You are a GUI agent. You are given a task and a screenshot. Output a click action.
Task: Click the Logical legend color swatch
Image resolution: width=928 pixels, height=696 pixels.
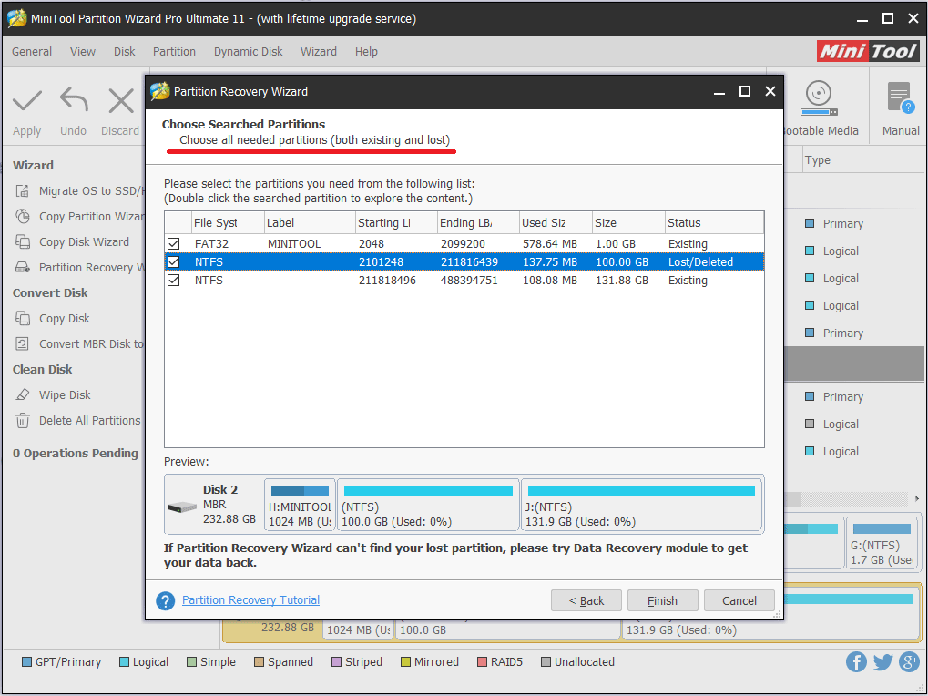point(124,661)
